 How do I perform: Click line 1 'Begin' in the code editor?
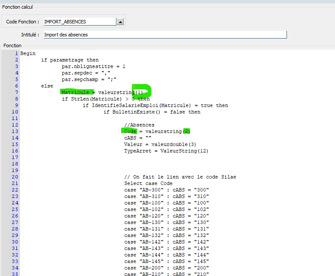[28, 53]
